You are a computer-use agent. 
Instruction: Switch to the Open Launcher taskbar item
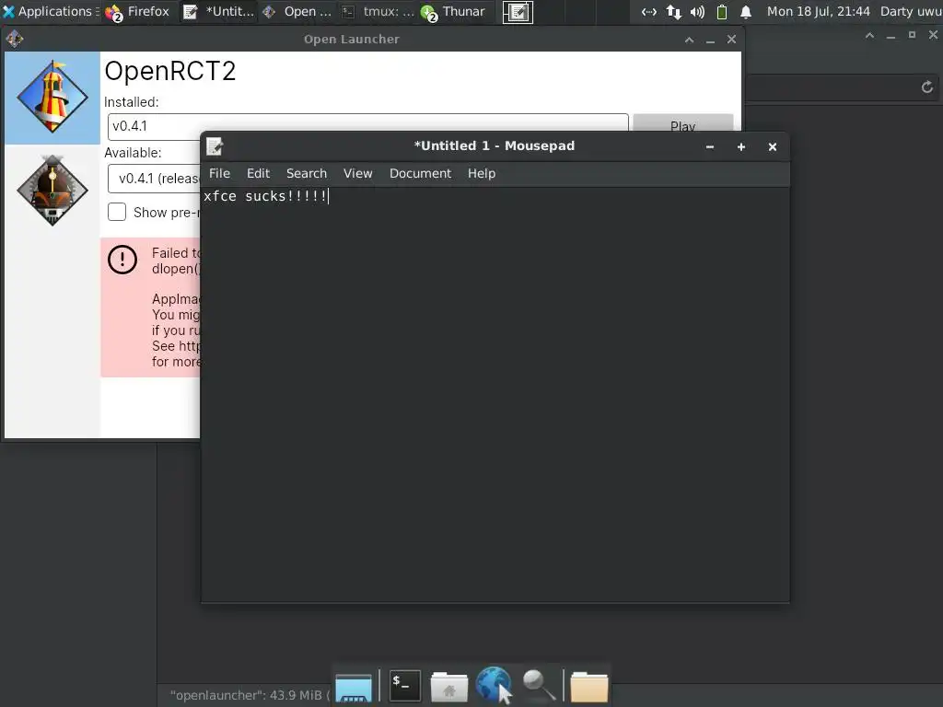point(297,11)
